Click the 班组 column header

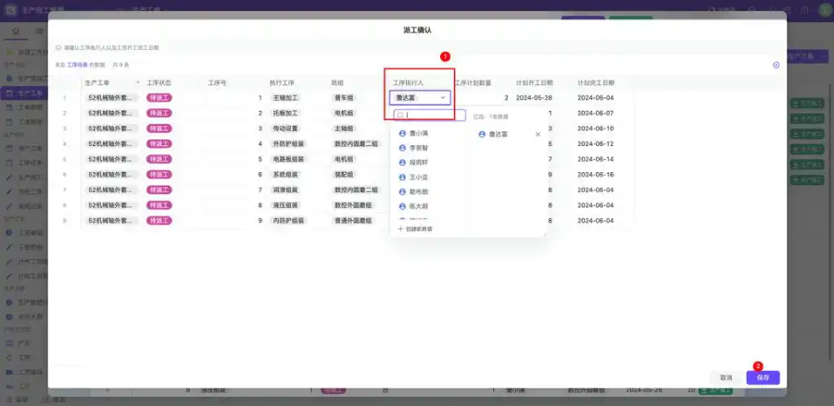pyautogui.click(x=337, y=83)
